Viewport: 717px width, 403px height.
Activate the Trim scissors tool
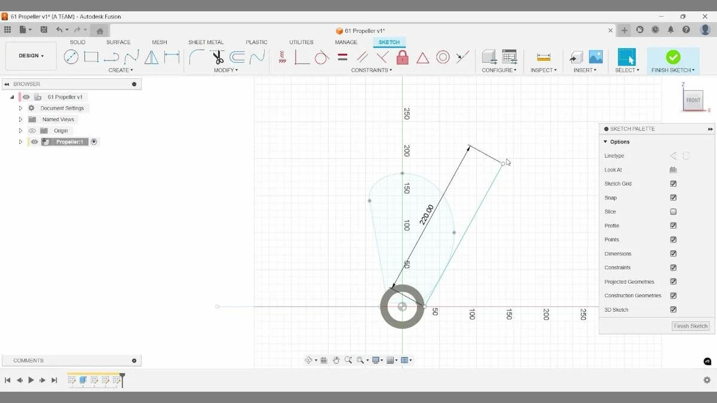pos(217,57)
